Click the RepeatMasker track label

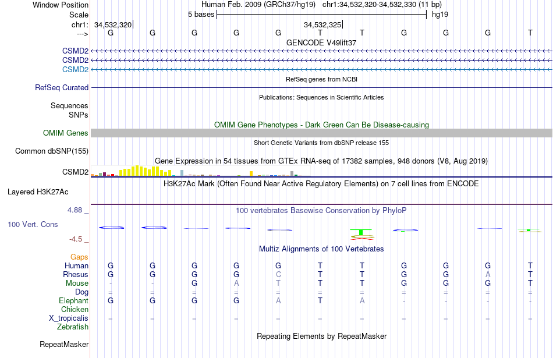tap(64, 344)
